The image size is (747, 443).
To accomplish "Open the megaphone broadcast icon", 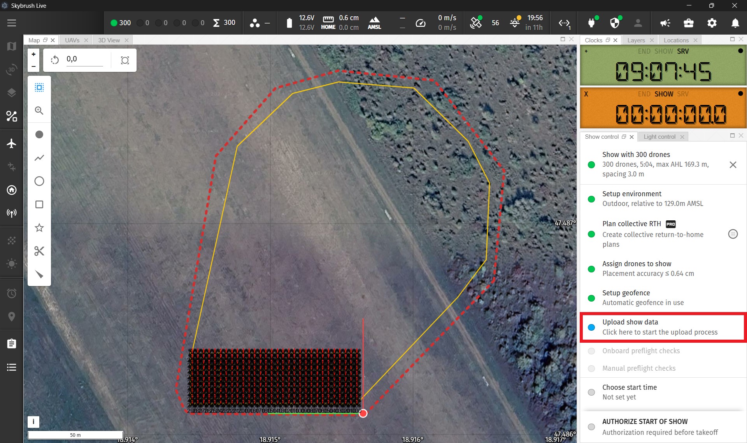I will tap(665, 23).
